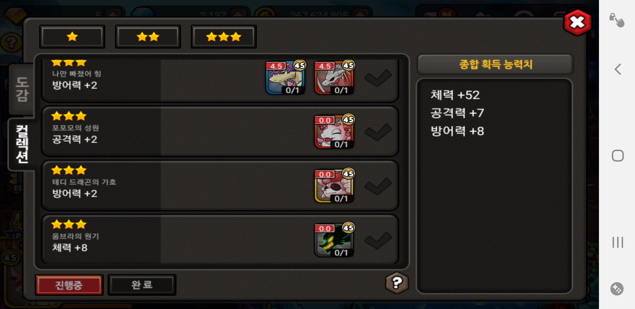This screenshot has height=309, width=635.
Task: Select the pink Popomo dragon icon
Action: (x=334, y=132)
